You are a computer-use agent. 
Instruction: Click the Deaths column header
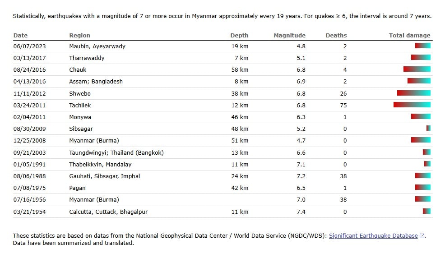point(336,36)
